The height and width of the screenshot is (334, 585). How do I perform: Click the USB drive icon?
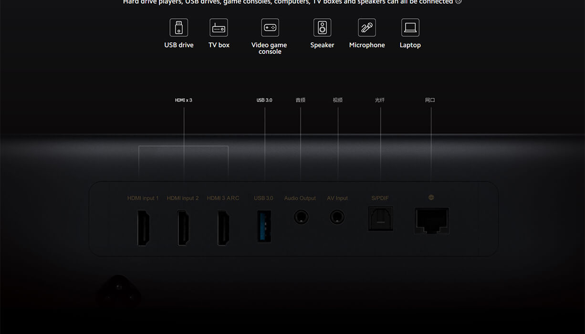(179, 28)
